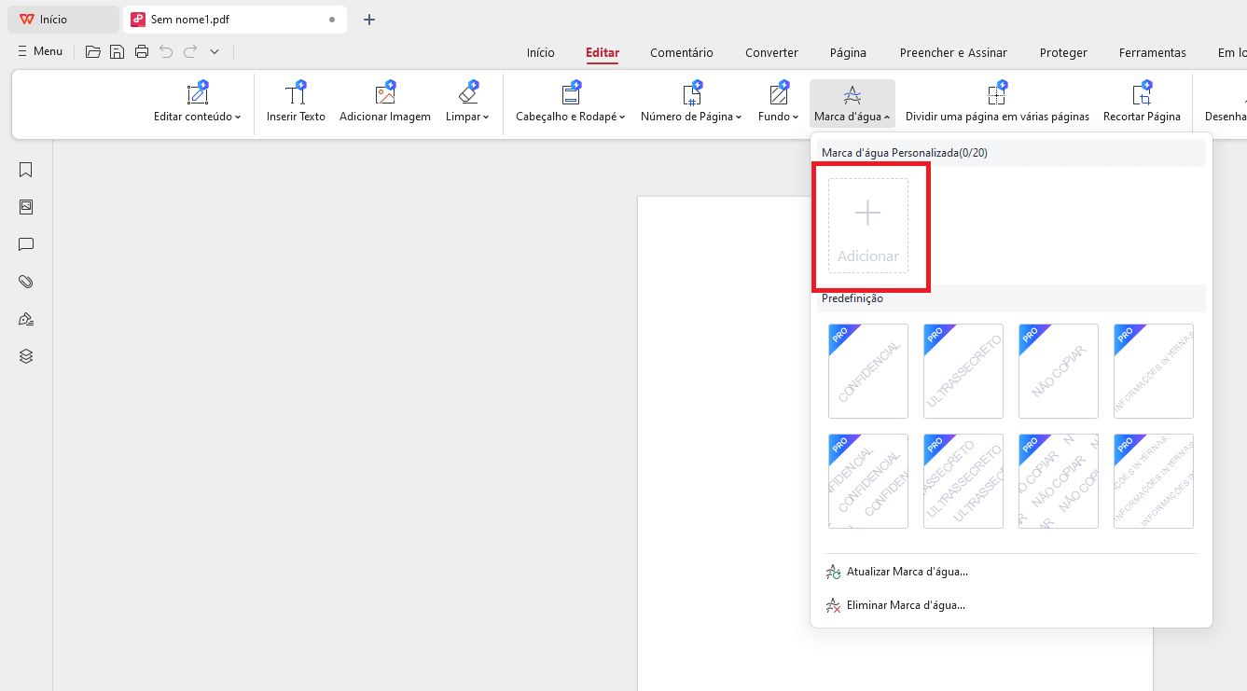Choose the single NÃO COPIAR watermark preset
Image resolution: width=1247 pixels, height=691 pixels.
[1059, 371]
